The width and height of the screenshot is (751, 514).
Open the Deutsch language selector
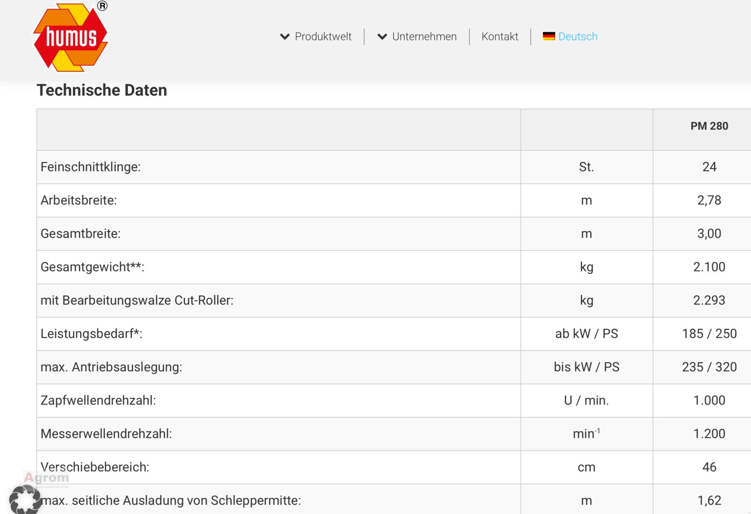pyautogui.click(x=577, y=37)
